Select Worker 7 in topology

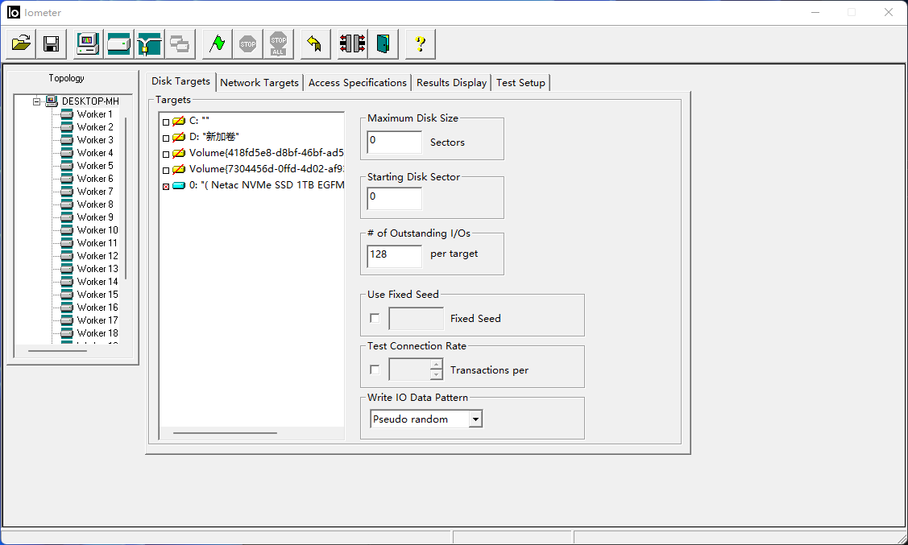coord(95,192)
